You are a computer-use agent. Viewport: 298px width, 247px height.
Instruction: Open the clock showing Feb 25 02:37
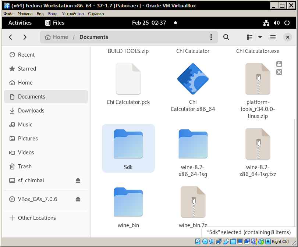pyautogui.click(x=149, y=23)
